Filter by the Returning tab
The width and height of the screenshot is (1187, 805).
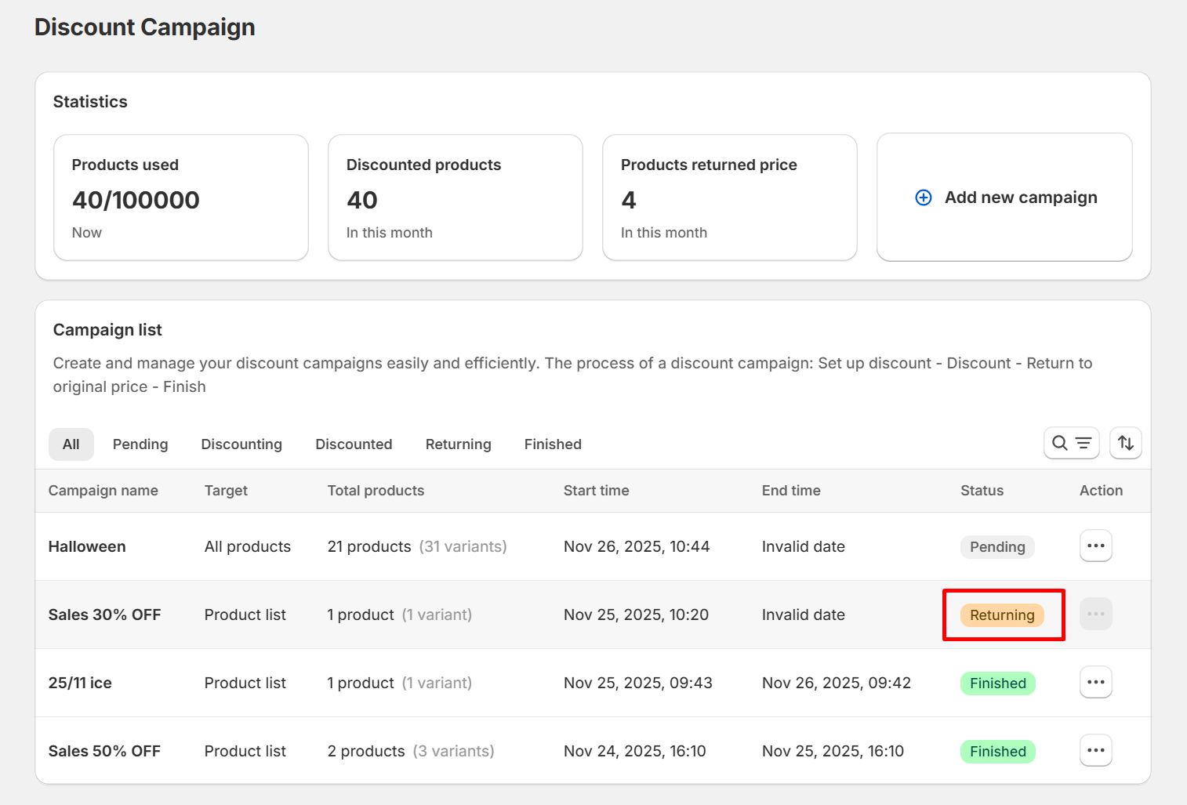(459, 444)
